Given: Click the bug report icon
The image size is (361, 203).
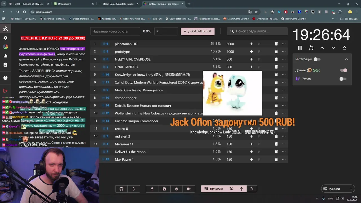Looking at the screenshot, I should pos(177,189).
